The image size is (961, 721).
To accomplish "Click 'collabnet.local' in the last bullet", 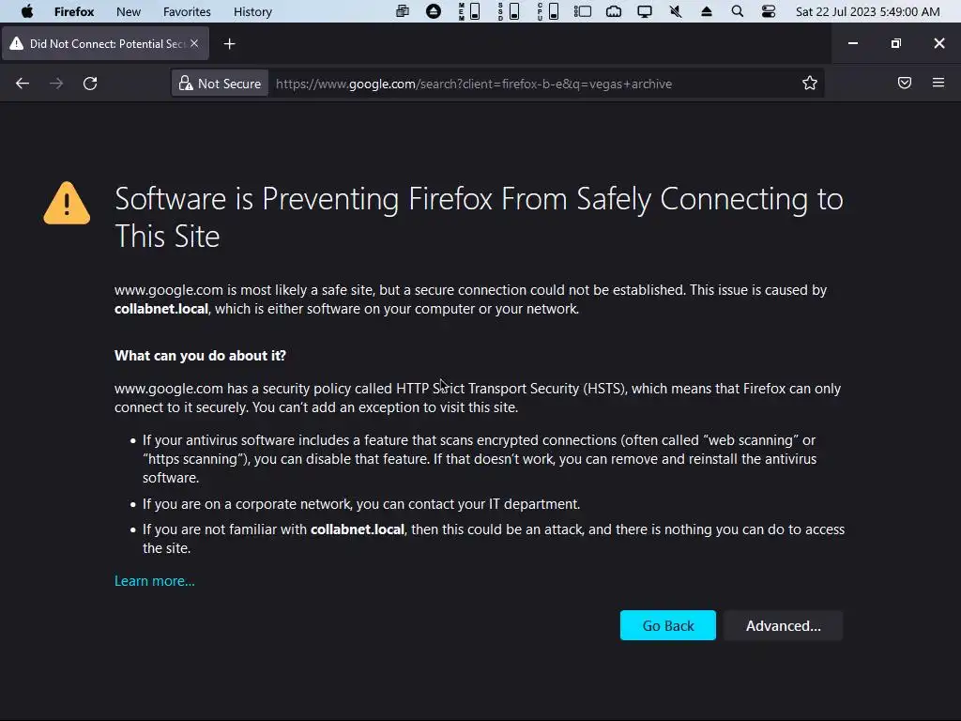I will click(358, 529).
